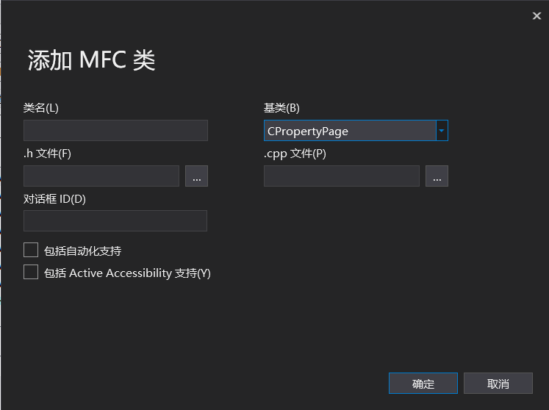
Task: Enable the 包括自动化支持 checkbox
Action: tap(31, 250)
